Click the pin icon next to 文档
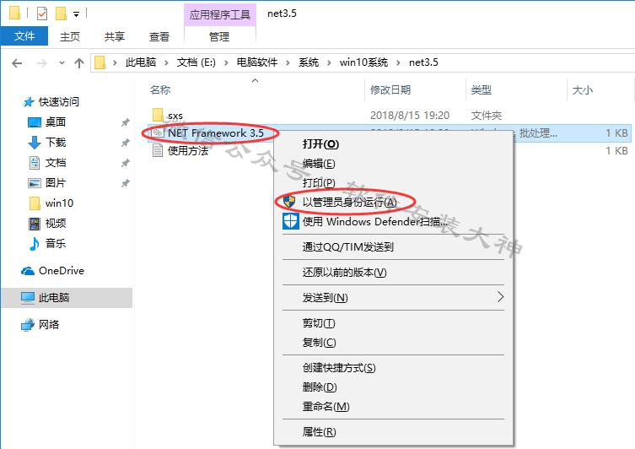635x449 pixels. (126, 163)
